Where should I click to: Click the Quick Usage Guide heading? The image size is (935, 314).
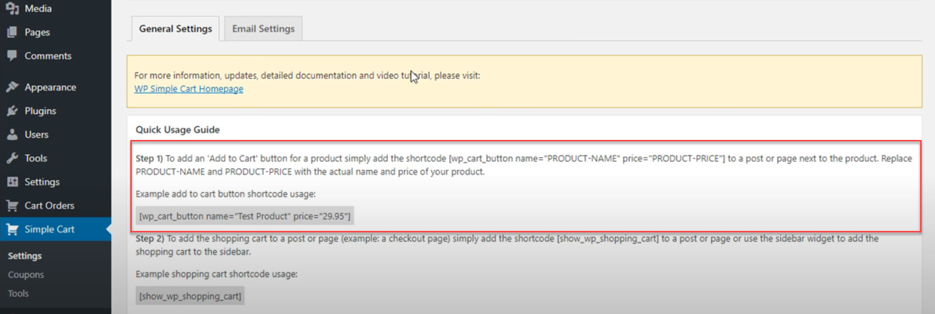tap(177, 130)
